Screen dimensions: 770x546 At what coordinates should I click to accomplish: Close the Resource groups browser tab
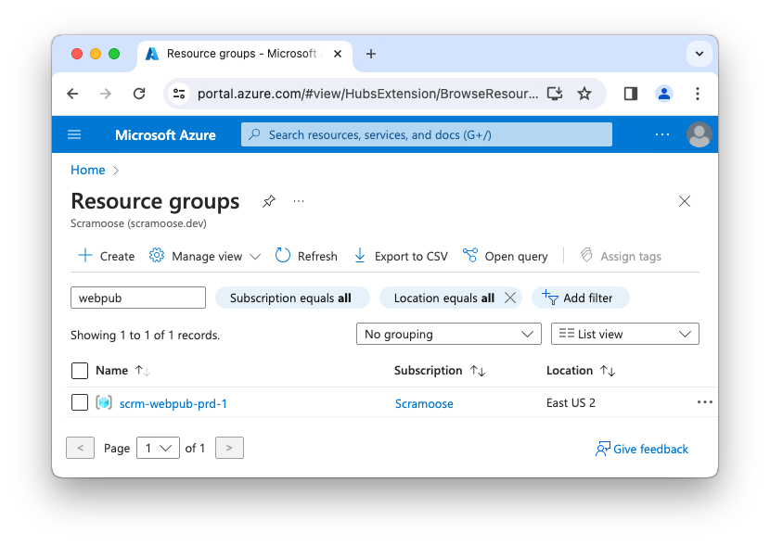click(x=338, y=54)
